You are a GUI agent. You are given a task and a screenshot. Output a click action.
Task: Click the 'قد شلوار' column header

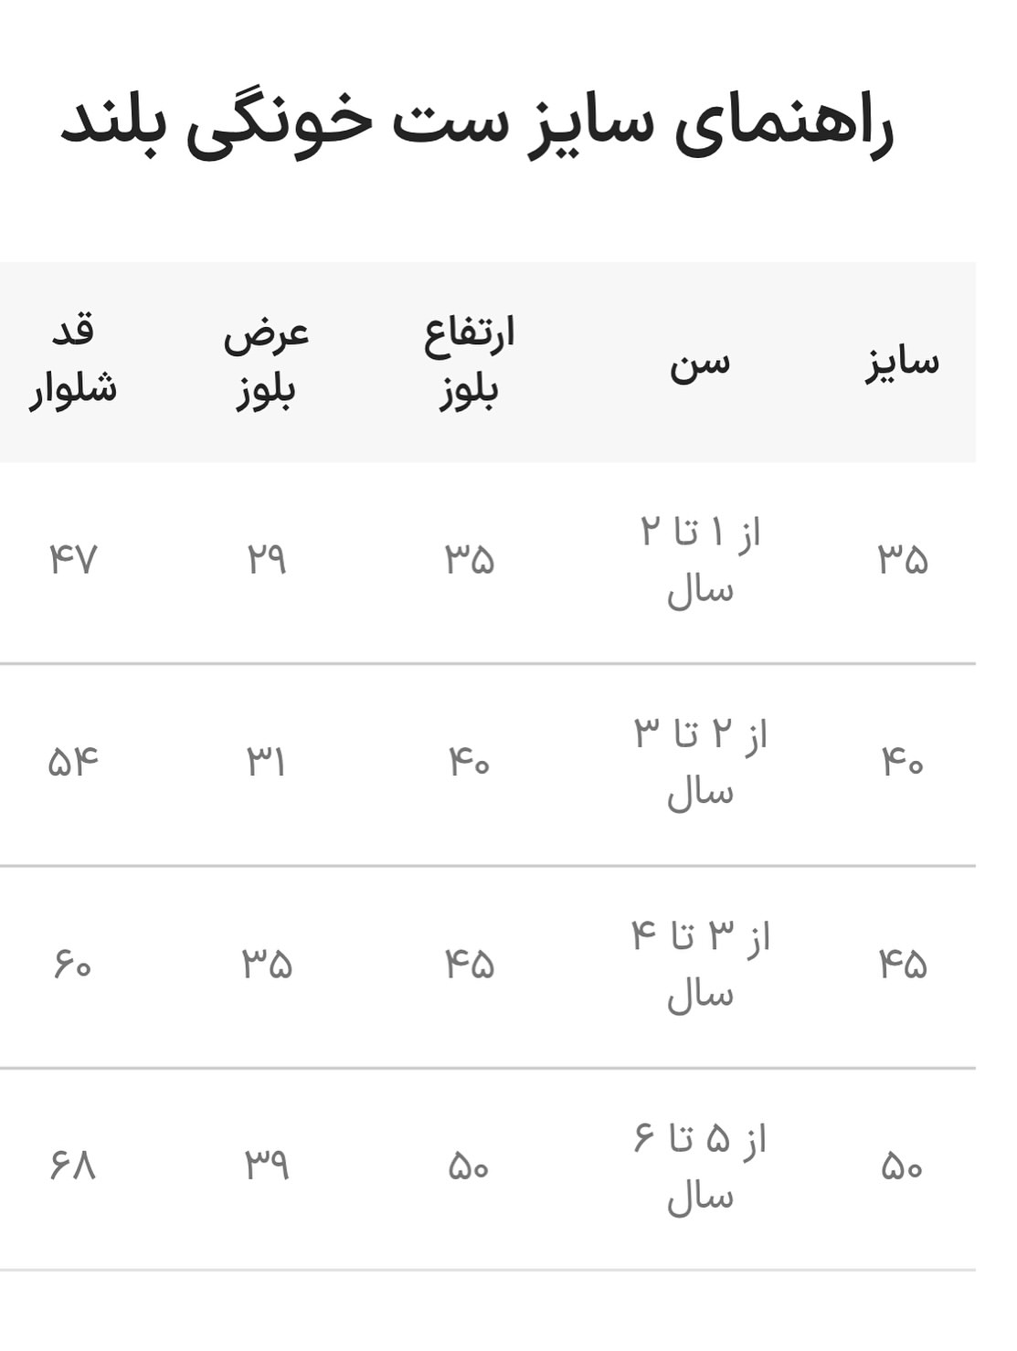73,362
